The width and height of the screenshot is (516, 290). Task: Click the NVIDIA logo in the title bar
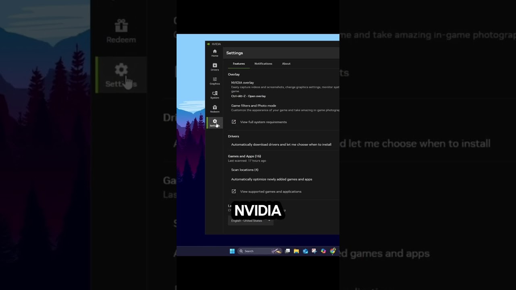[208, 44]
